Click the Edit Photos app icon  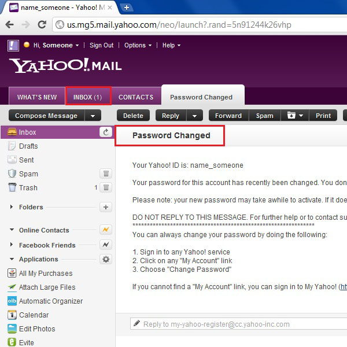click(12, 328)
